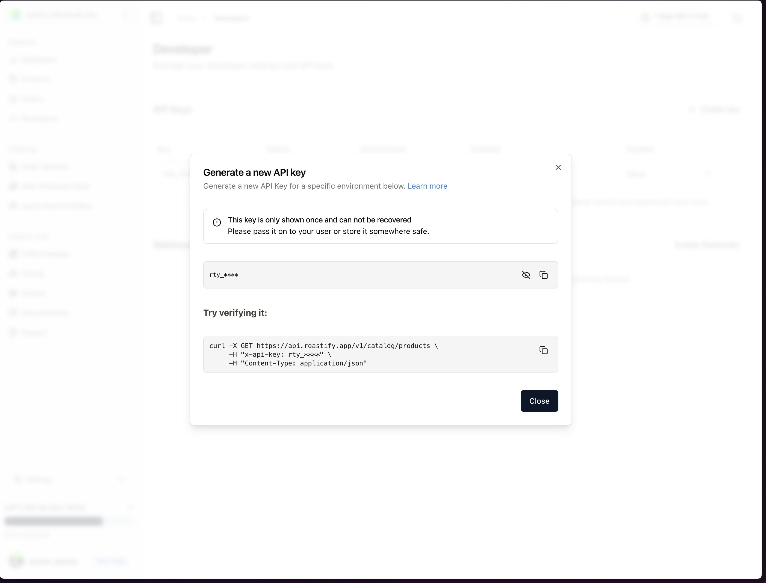Close the dialog using the X in its corner
This screenshot has height=583, width=766.
tap(558, 167)
